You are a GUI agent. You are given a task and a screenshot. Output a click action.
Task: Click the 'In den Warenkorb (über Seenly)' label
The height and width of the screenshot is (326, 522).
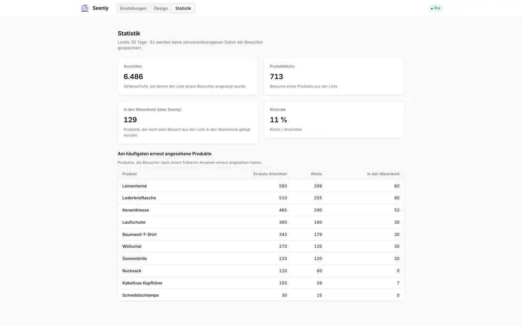point(152,110)
